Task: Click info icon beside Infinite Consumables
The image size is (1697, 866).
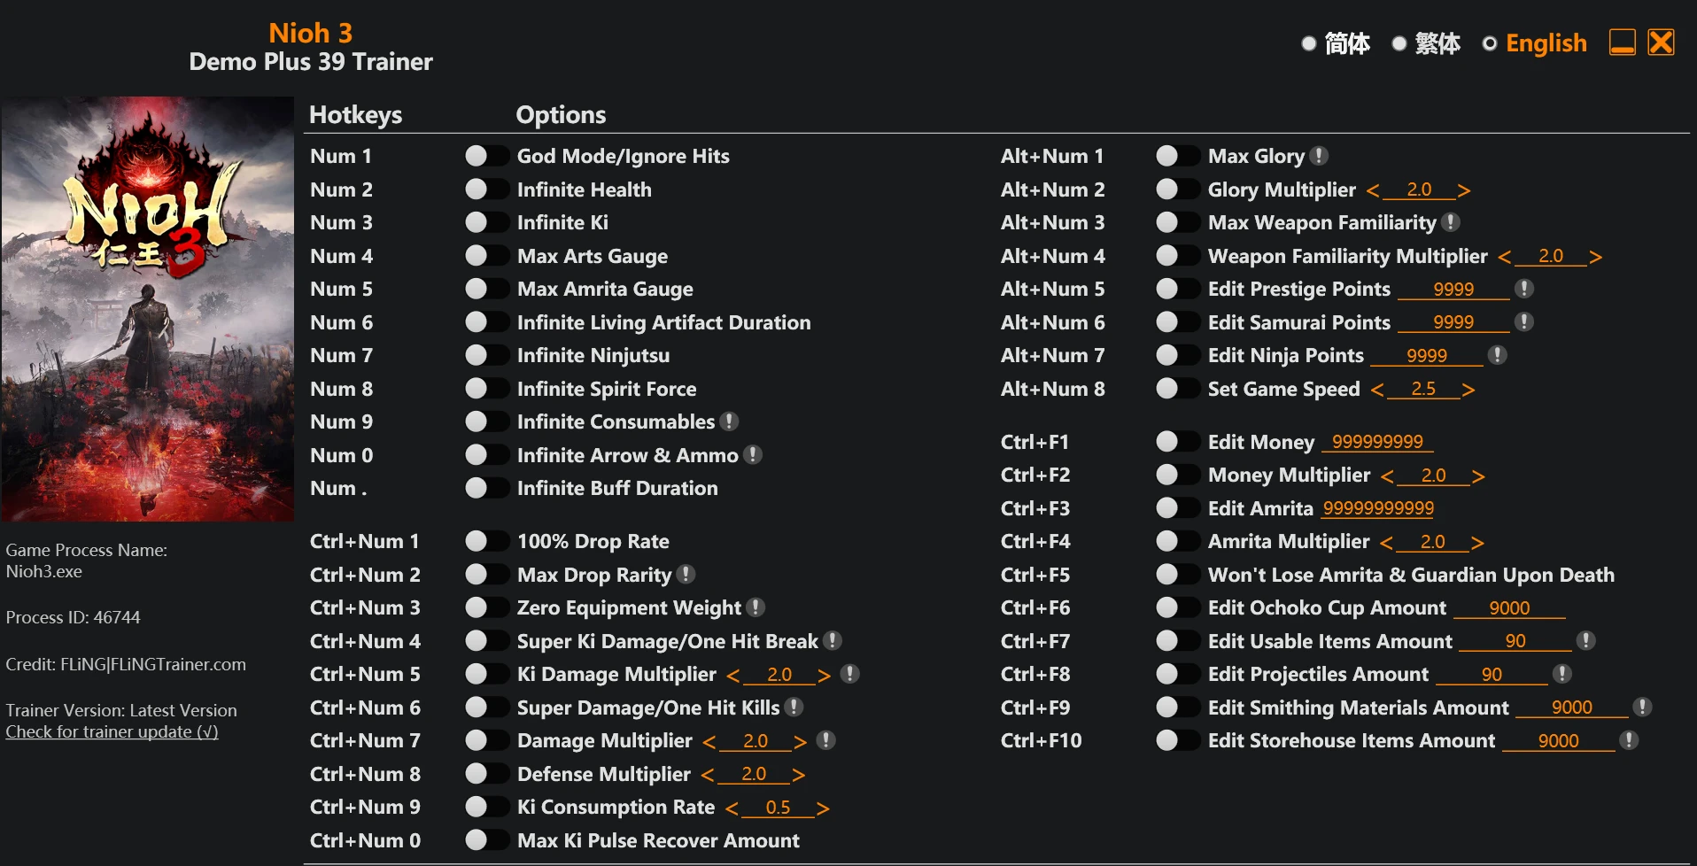Action: (x=729, y=421)
